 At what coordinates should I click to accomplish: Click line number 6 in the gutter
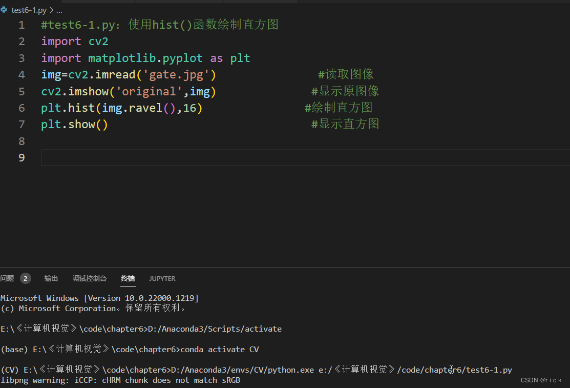(22, 108)
